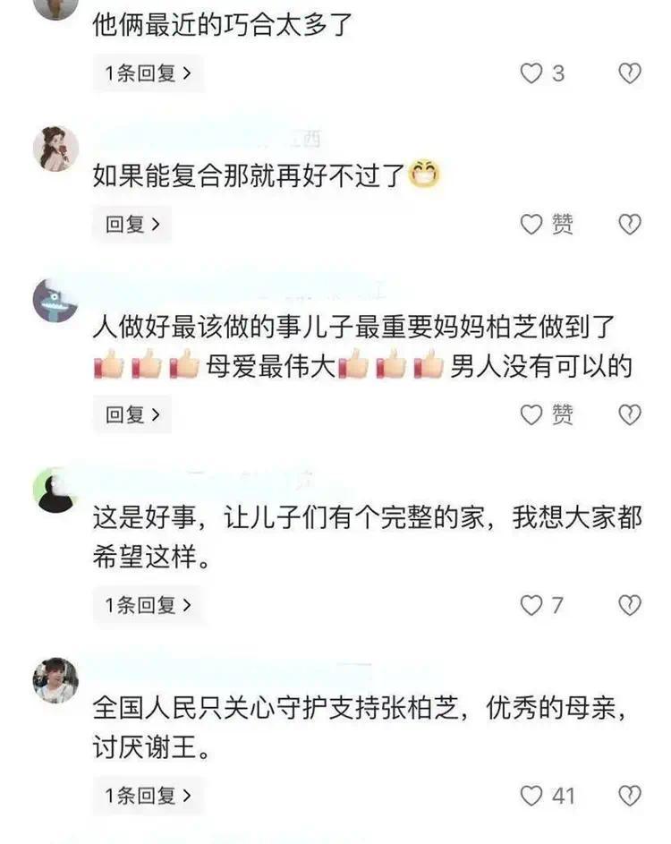This screenshot has height=844, width=671.
Task: Open avatar of the '全国人民' commenter
Action: tap(56, 680)
